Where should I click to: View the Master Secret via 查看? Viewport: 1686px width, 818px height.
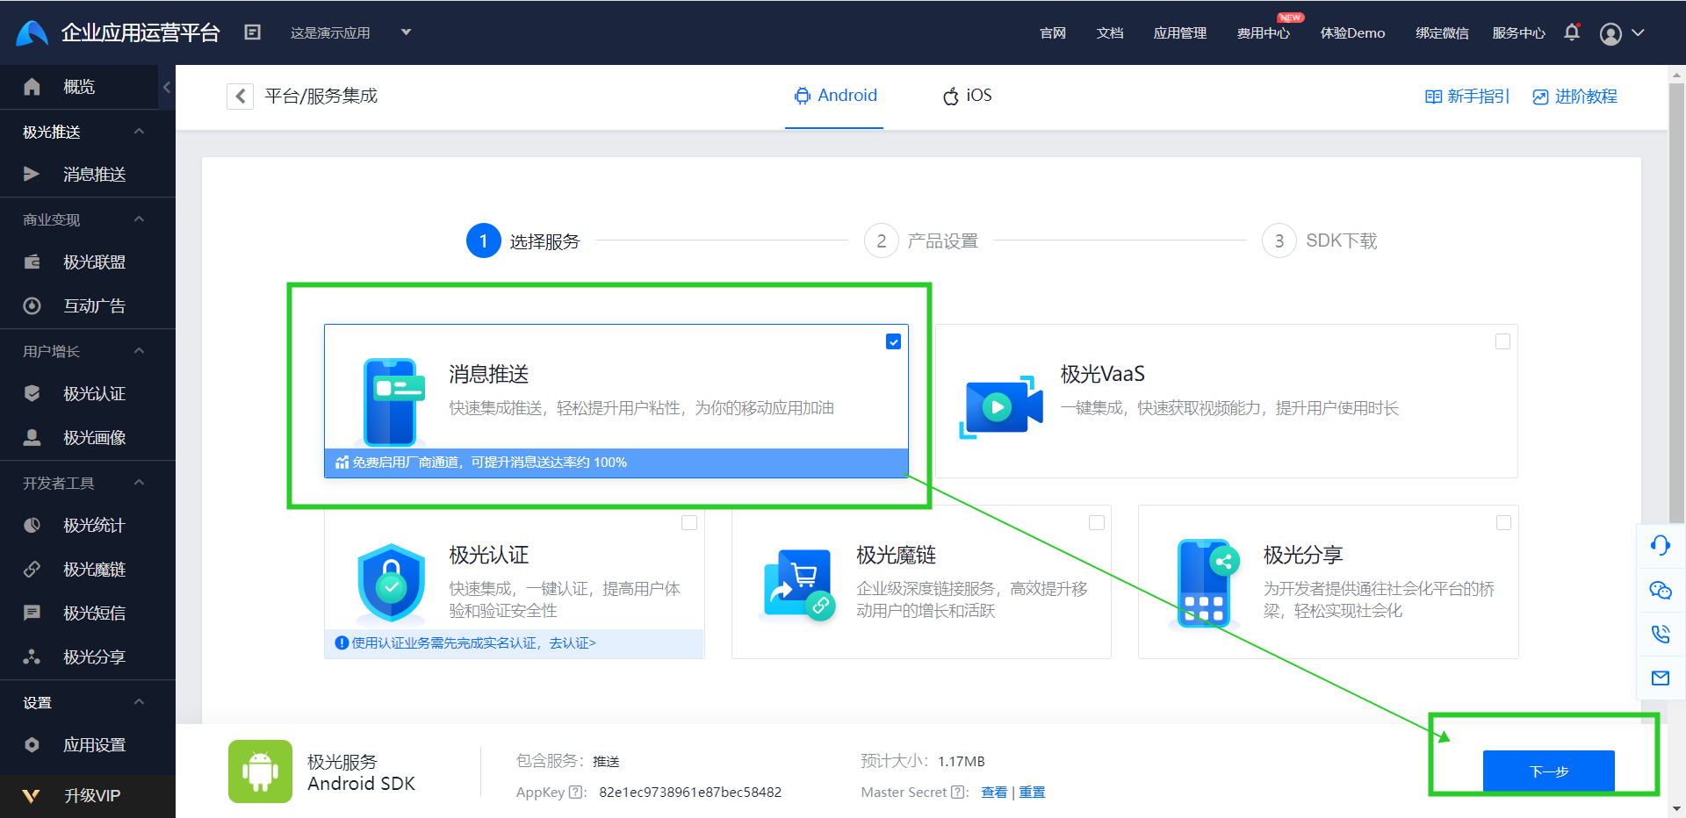click(994, 793)
